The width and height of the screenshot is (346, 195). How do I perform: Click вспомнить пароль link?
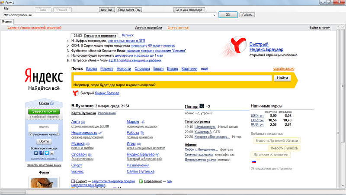coord(44,158)
